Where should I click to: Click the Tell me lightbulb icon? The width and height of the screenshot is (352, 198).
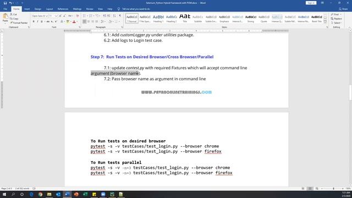pos(119,9)
